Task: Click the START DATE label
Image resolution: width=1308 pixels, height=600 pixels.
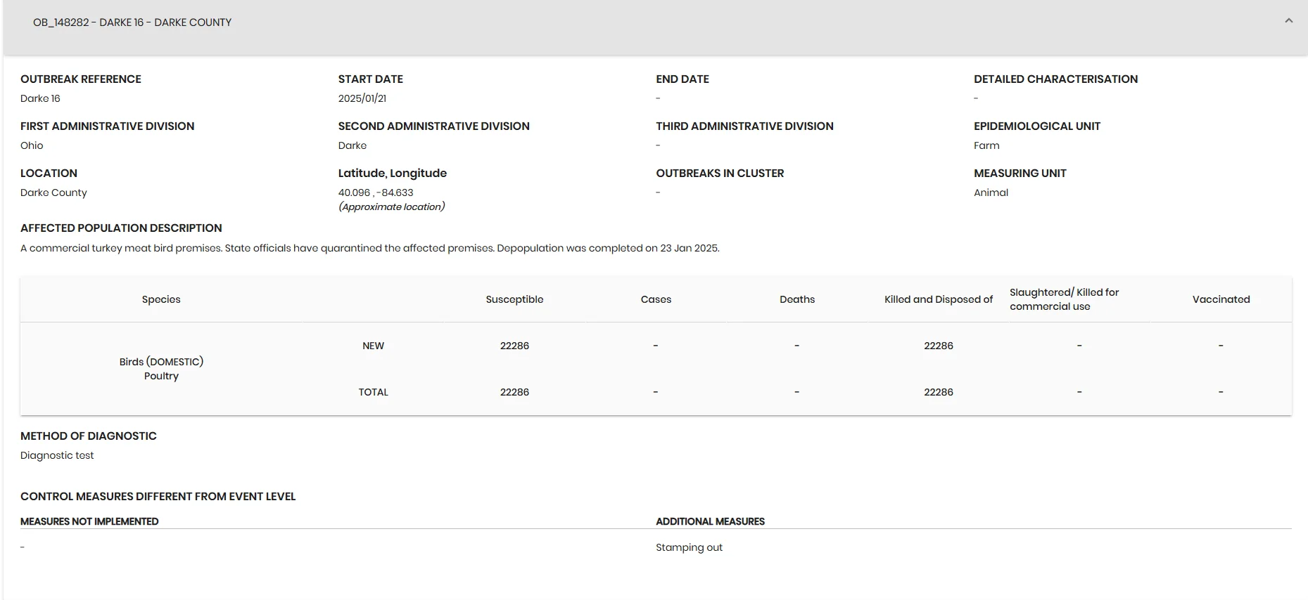Action: tap(371, 79)
